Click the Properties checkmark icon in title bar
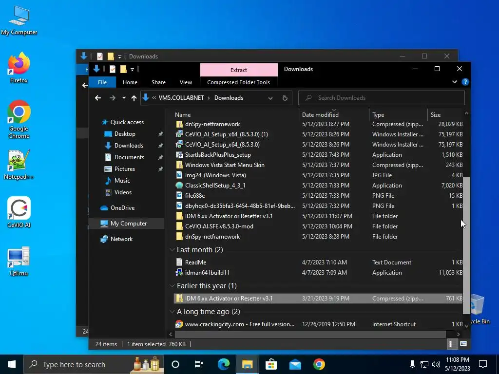Screen dimensions: 499x374 pos(113,69)
